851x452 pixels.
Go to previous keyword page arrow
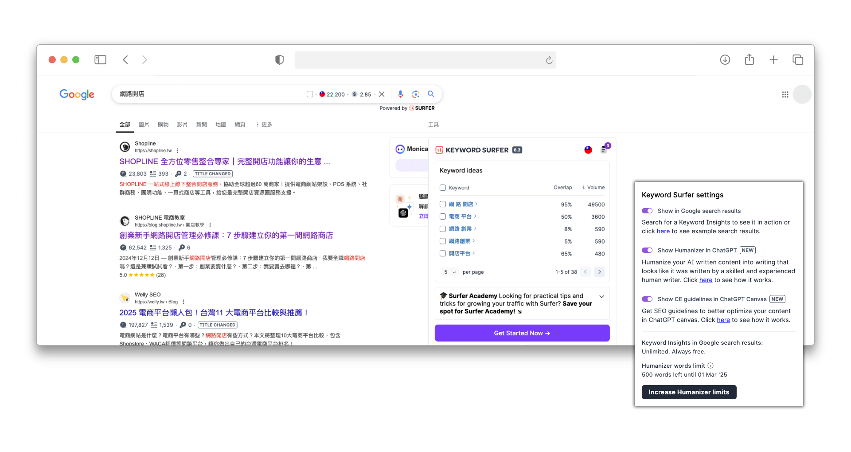[586, 272]
